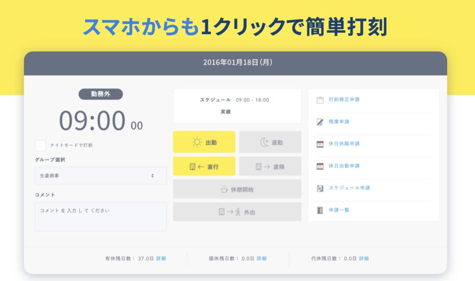Viewport: 475px width, 281px height.
Task: Open the グループ選択 dropdown showing 生姜商事
Action: coord(100,176)
